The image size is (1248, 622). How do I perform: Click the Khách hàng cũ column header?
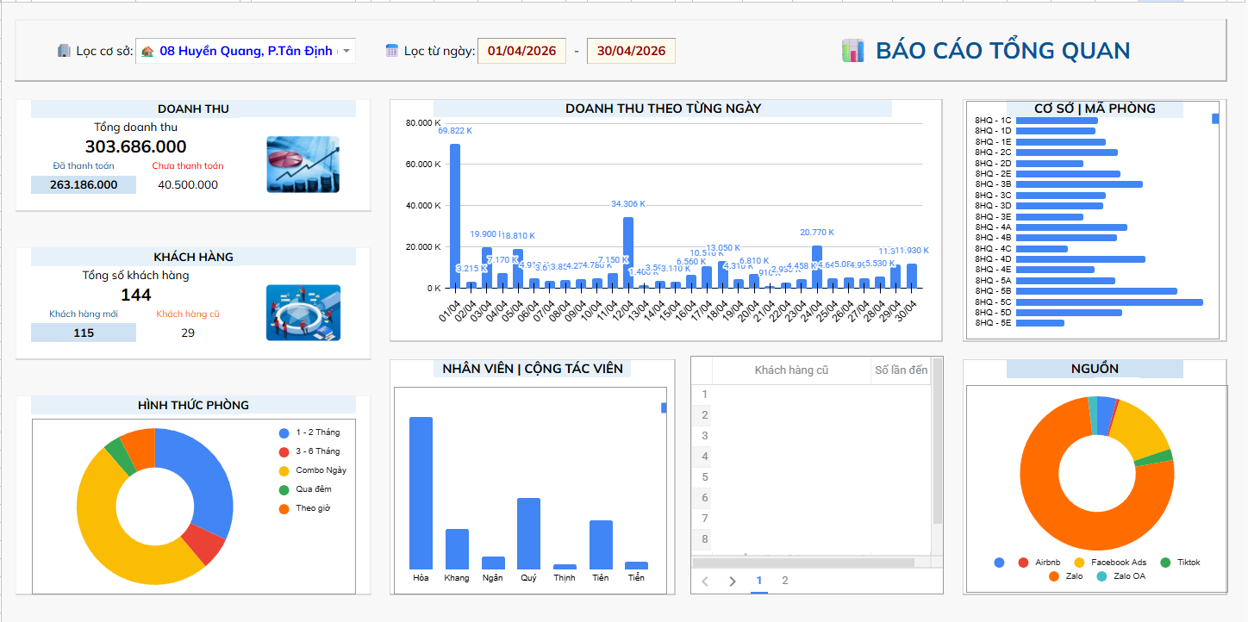click(791, 370)
